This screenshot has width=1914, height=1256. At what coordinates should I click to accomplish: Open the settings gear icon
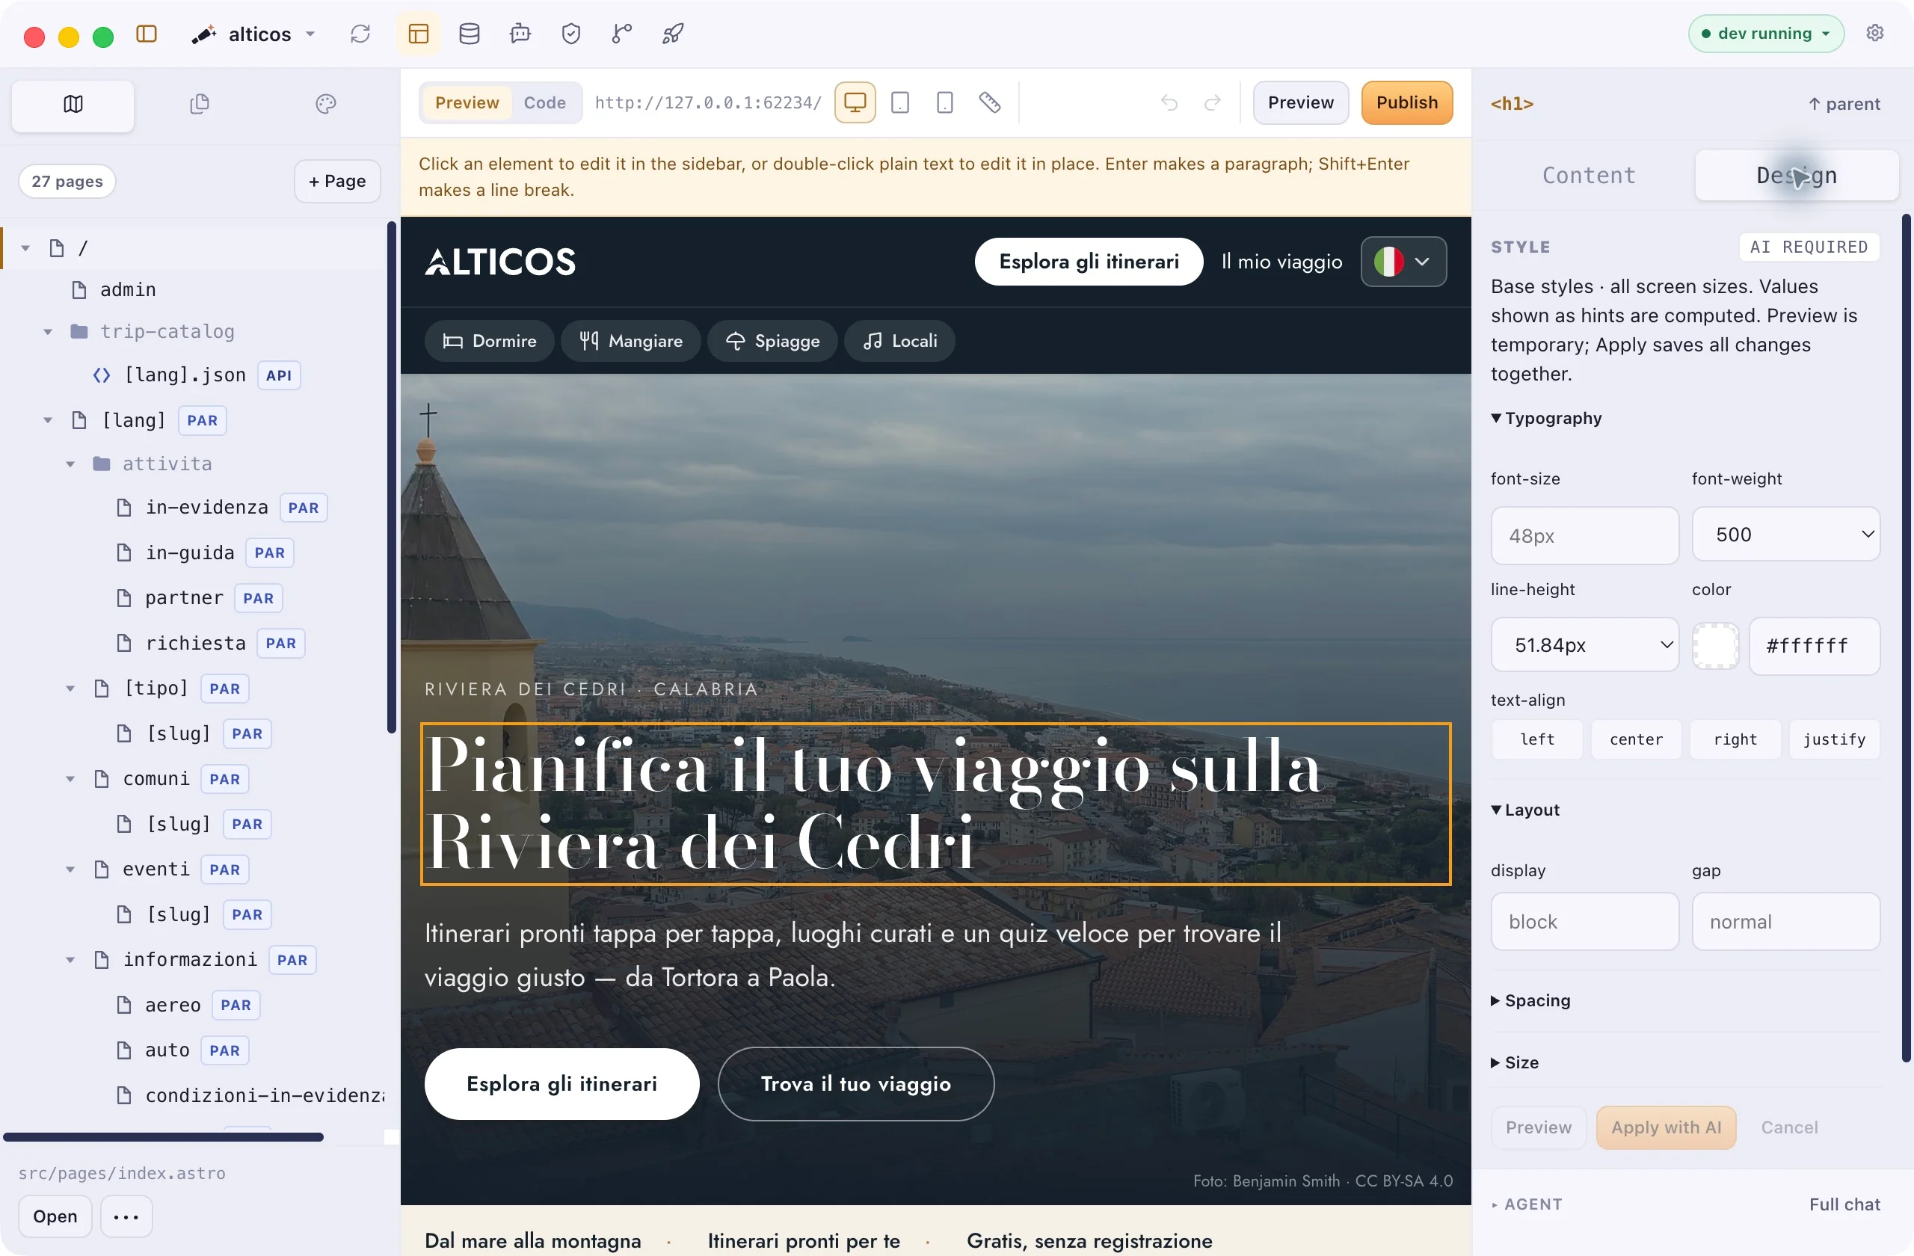(1874, 33)
